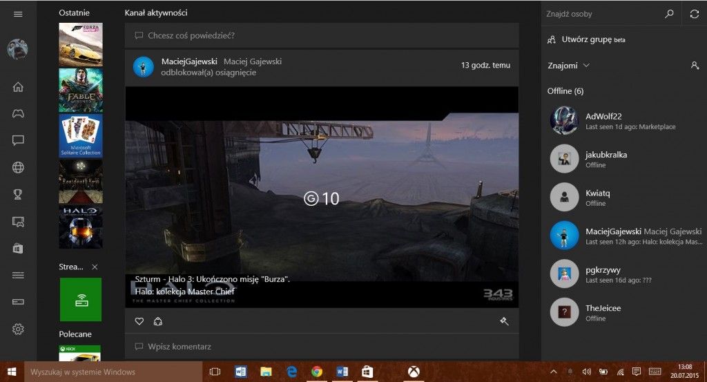Like the achievement post with the heart

139,321
